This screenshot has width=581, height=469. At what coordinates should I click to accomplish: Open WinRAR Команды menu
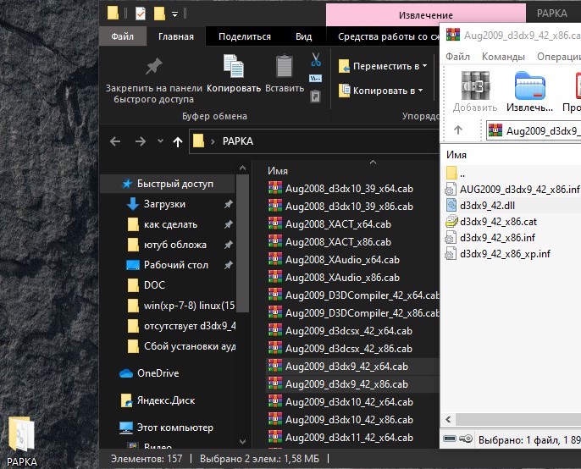(503, 57)
